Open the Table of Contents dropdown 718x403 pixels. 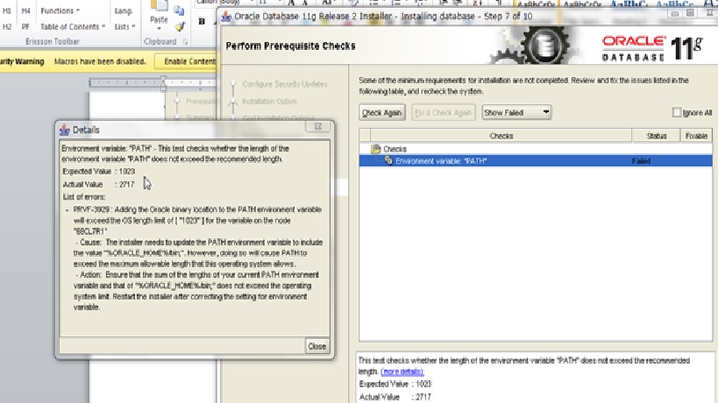[x=74, y=26]
